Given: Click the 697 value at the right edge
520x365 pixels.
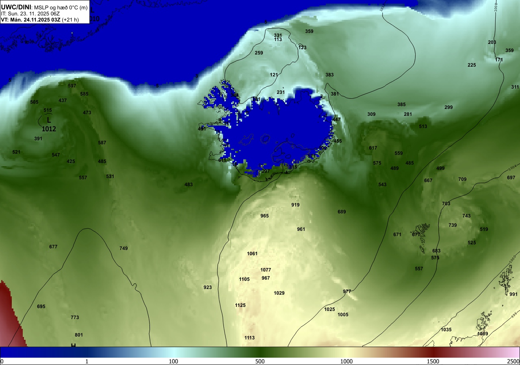Looking at the screenshot, I should coord(511,178).
